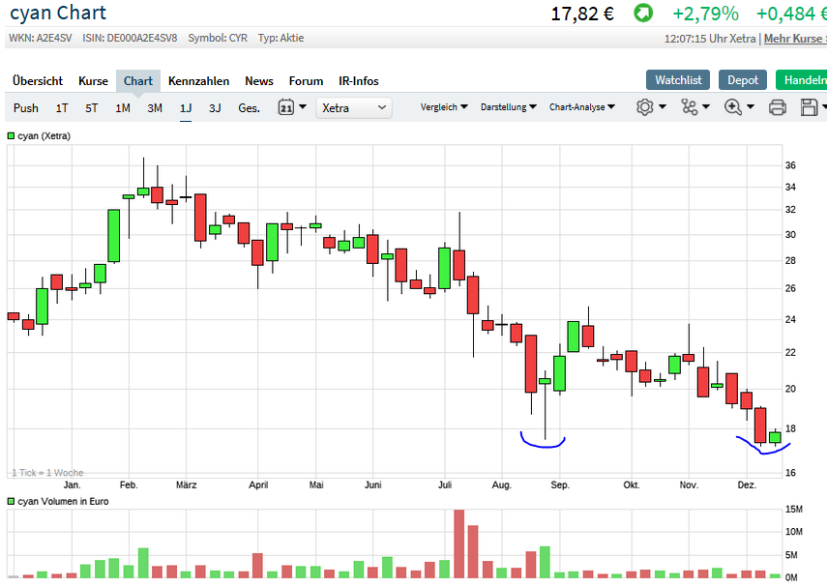Select the 3J time range

[215, 108]
